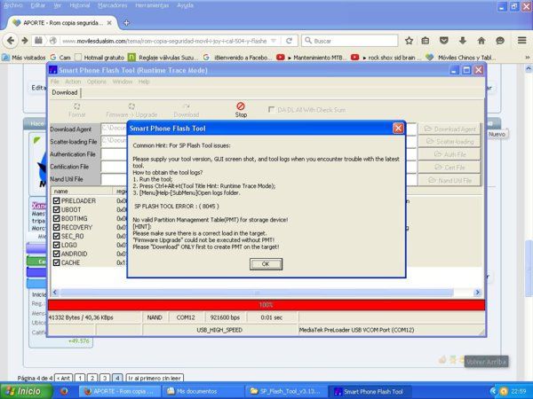Click the Nand Util File browse button
The height and width of the screenshot is (399, 533).
tap(449, 180)
